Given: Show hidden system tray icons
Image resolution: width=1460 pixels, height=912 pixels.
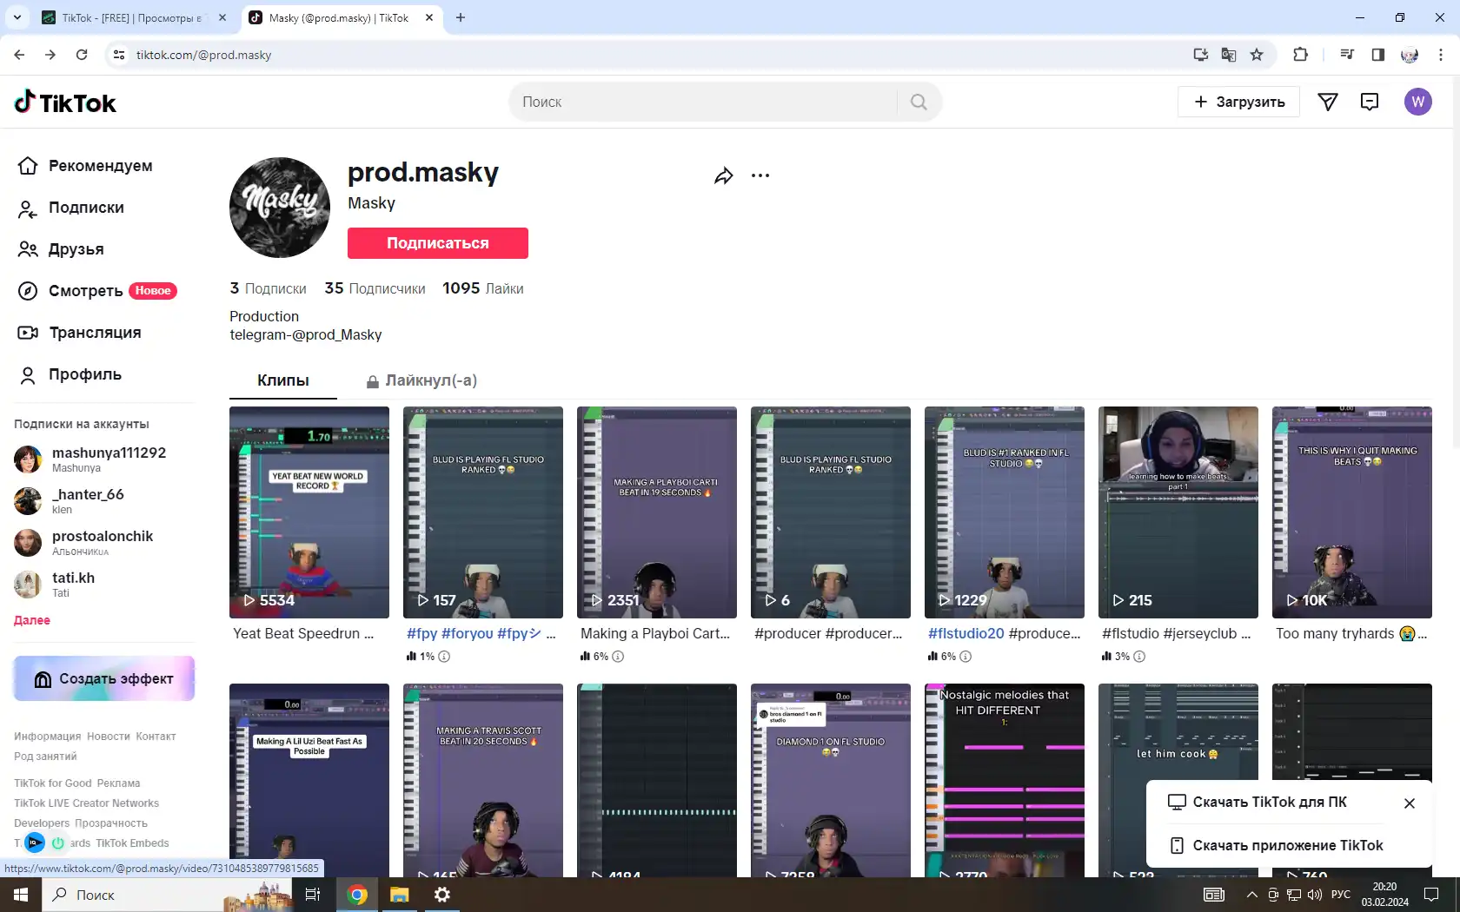Looking at the screenshot, I should click(x=1251, y=895).
